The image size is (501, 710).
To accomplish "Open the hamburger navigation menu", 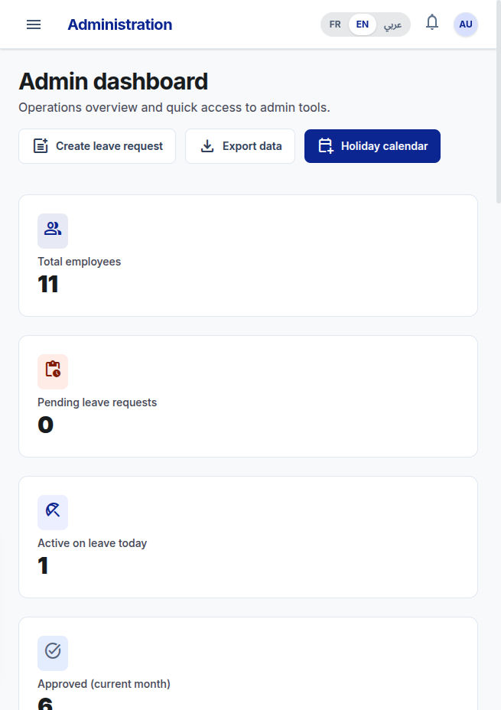I will (x=34, y=24).
